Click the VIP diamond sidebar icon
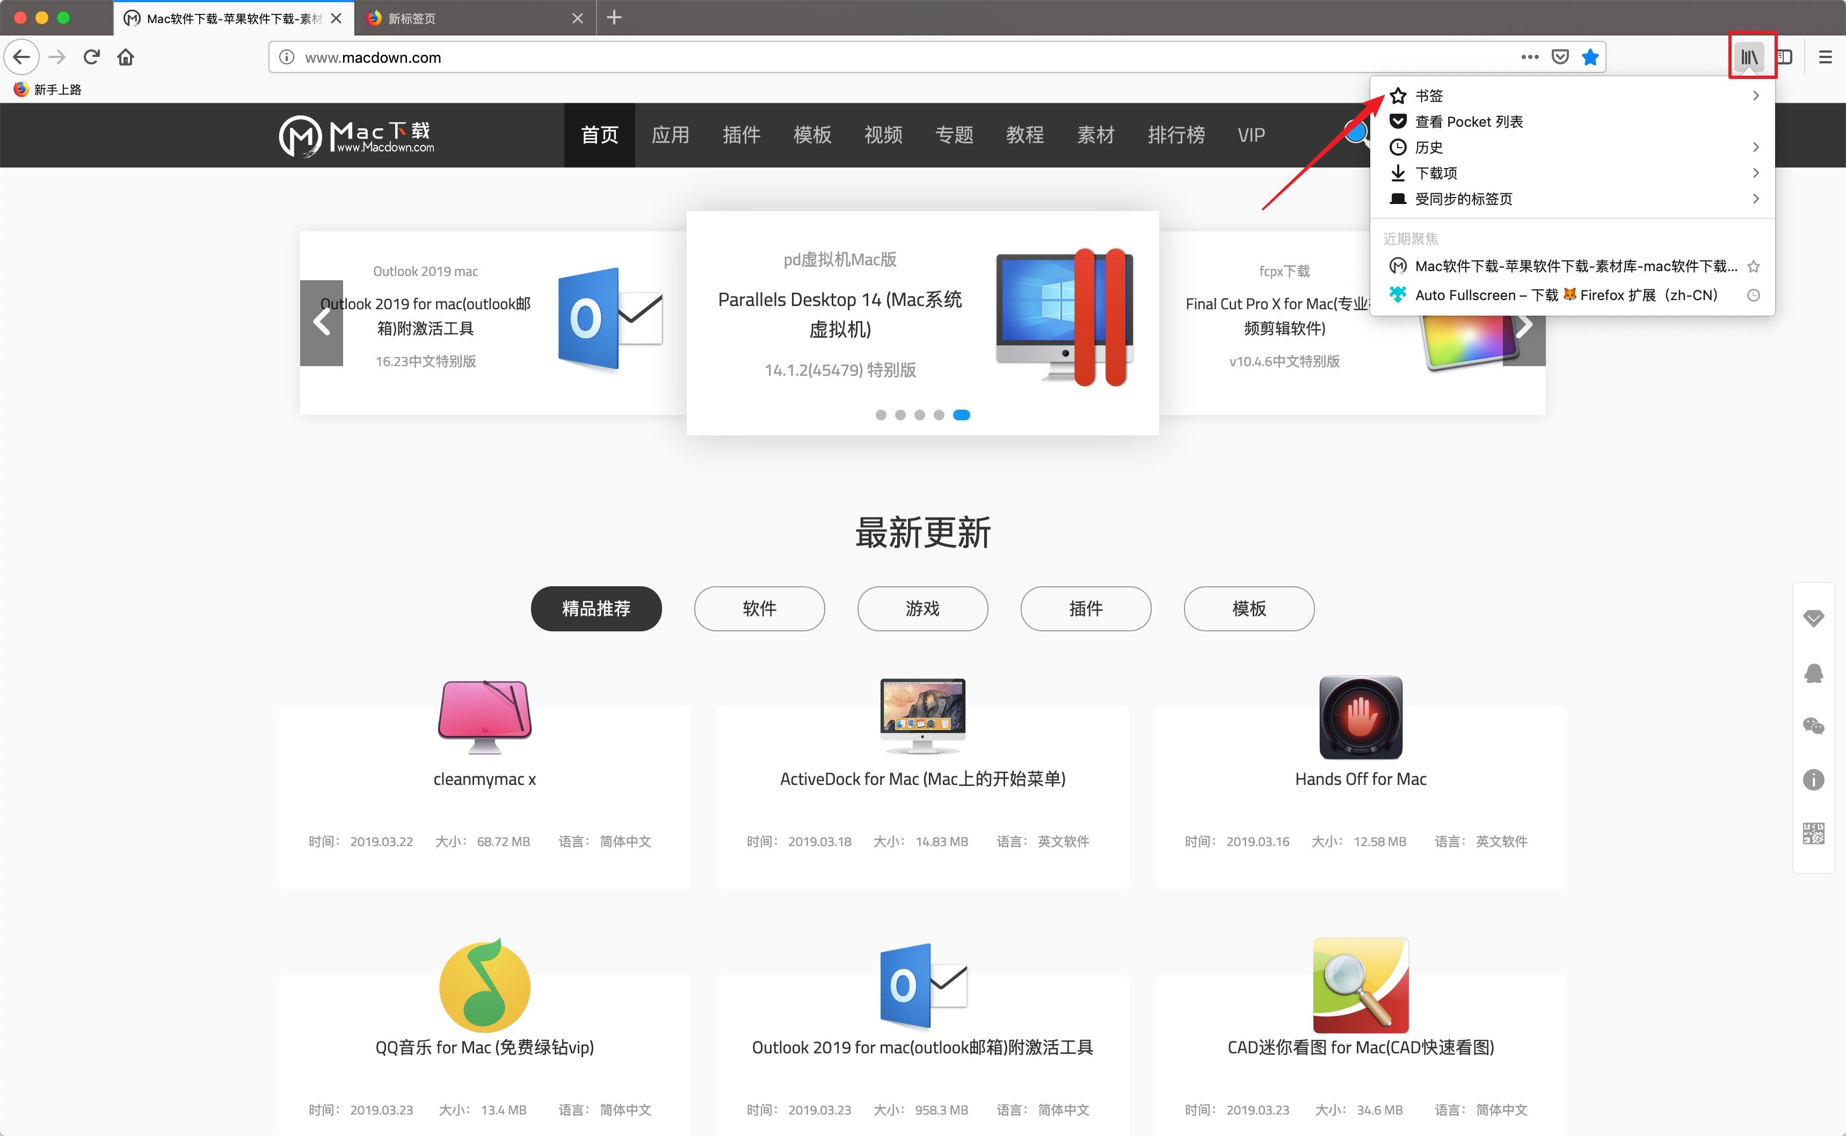This screenshot has width=1846, height=1136. (1814, 618)
